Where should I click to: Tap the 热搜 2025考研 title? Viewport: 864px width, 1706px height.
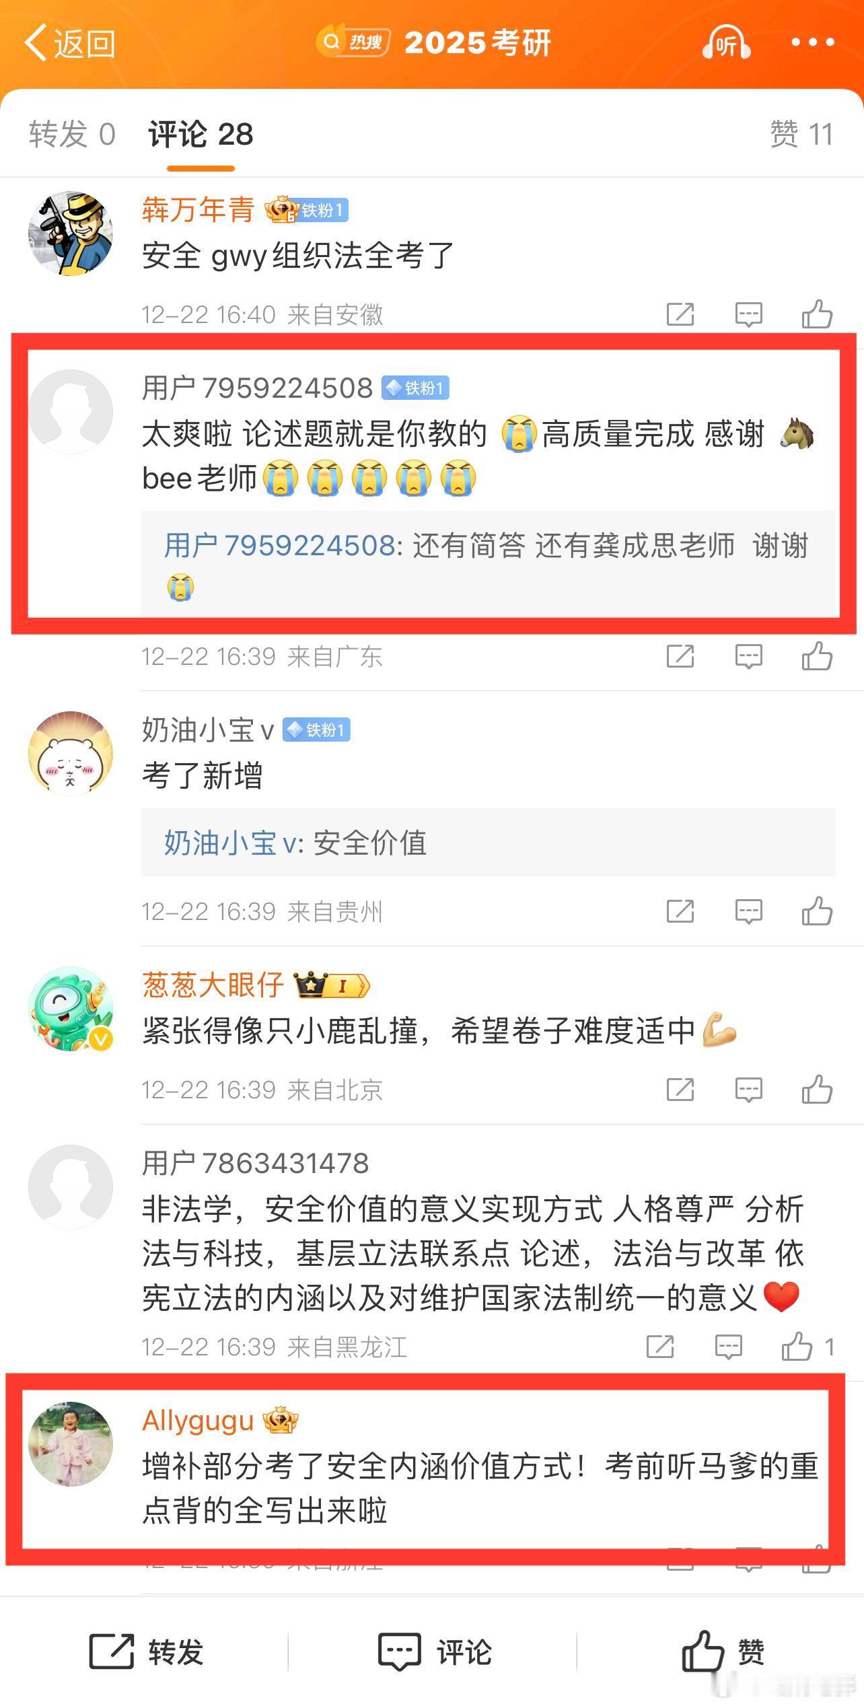[434, 43]
